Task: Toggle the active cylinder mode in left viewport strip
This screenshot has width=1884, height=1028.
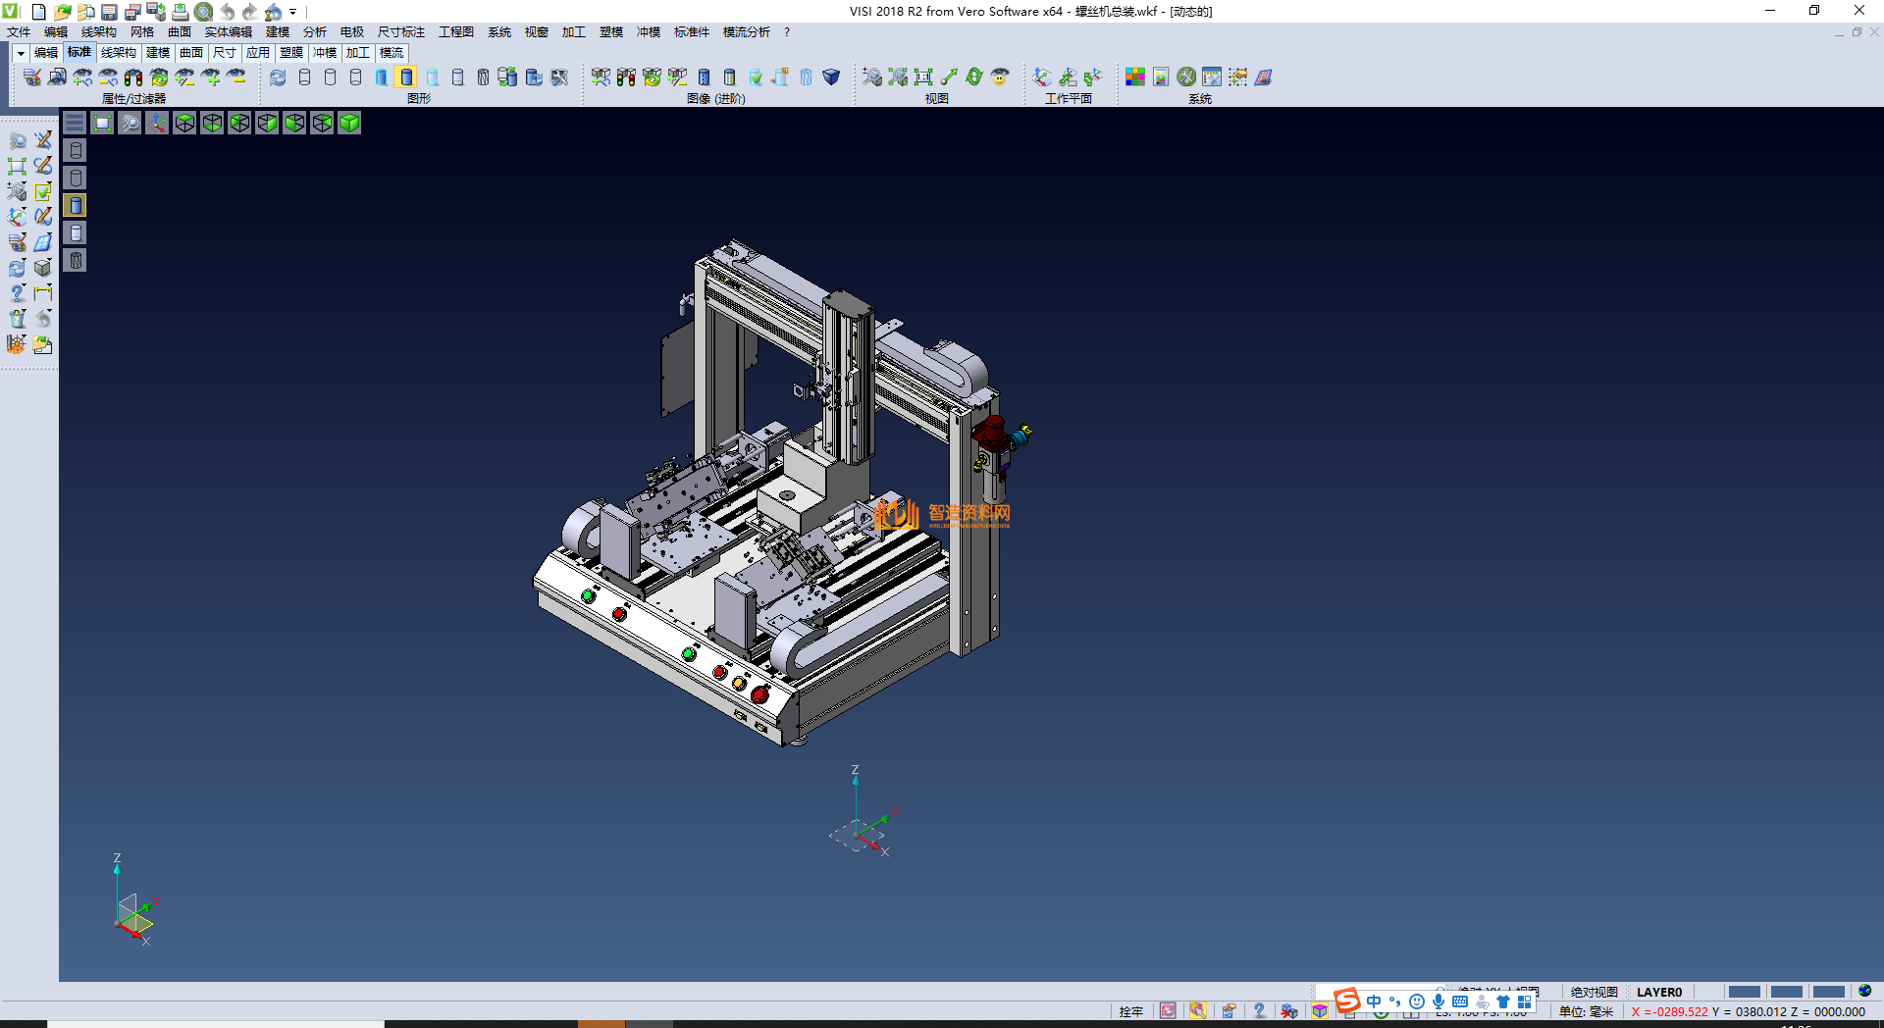Action: click(76, 205)
